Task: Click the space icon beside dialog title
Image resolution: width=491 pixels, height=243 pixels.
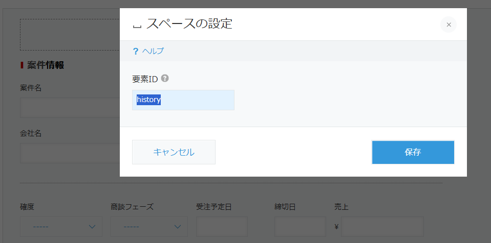Action: pos(137,26)
